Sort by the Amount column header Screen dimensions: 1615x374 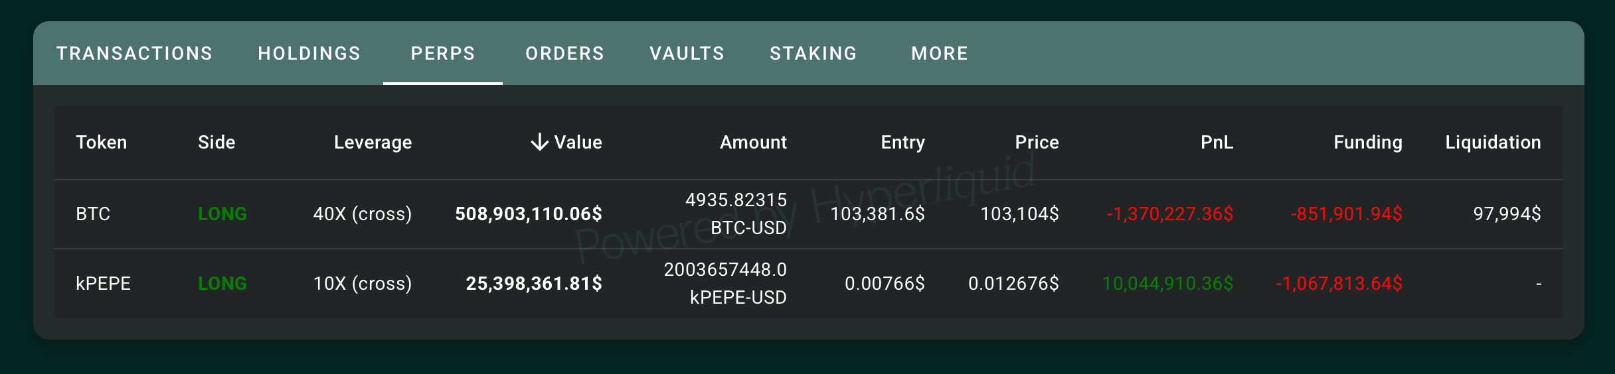(x=753, y=143)
